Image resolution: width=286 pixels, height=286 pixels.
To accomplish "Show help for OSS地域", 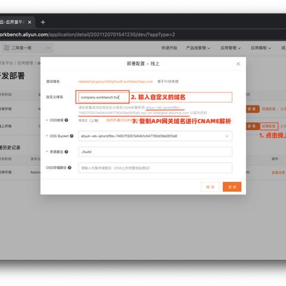I will point(66,120).
